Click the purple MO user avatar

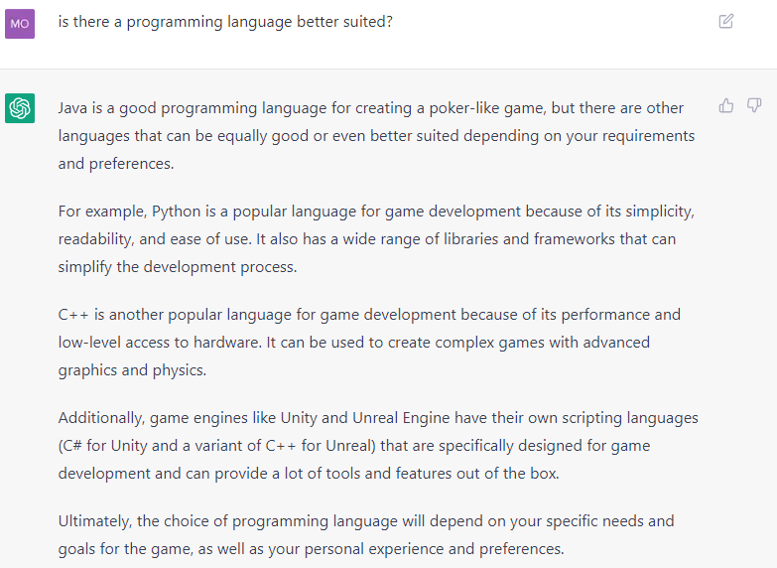click(20, 24)
